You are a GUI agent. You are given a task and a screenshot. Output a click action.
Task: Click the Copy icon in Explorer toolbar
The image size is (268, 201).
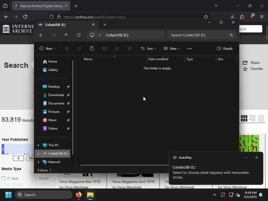click(x=79, y=48)
